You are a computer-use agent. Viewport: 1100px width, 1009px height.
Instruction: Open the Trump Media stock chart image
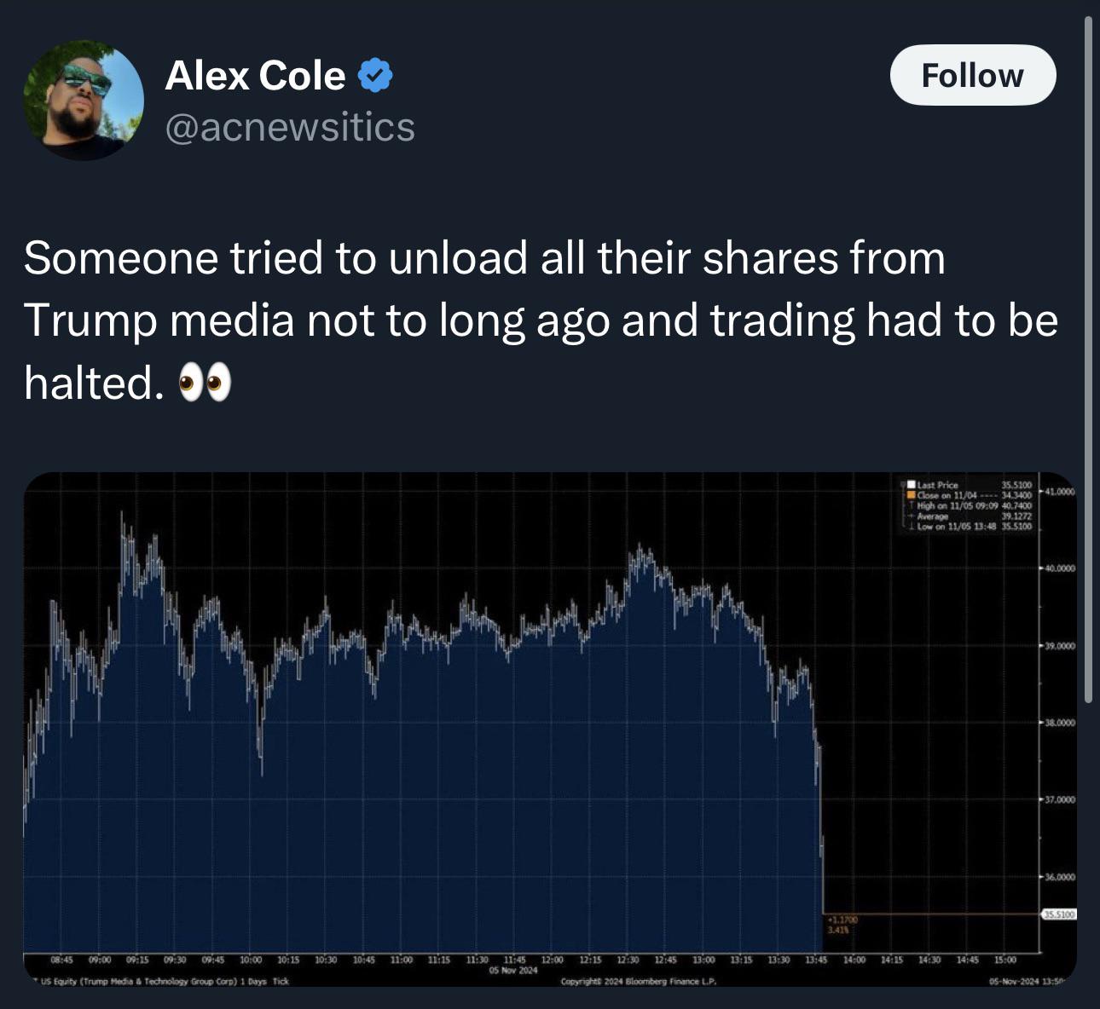click(550, 729)
